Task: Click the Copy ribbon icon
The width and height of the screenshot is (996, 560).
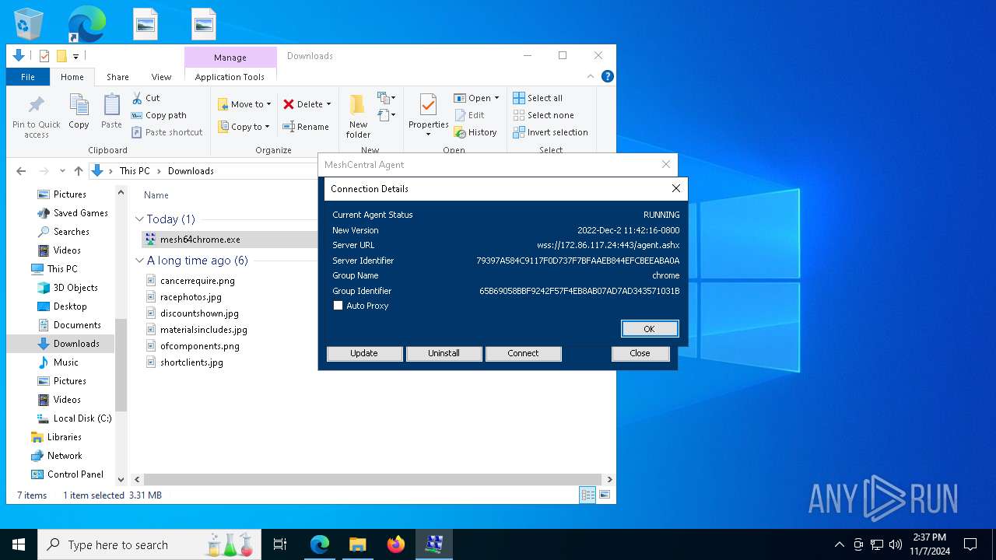Action: point(79,112)
